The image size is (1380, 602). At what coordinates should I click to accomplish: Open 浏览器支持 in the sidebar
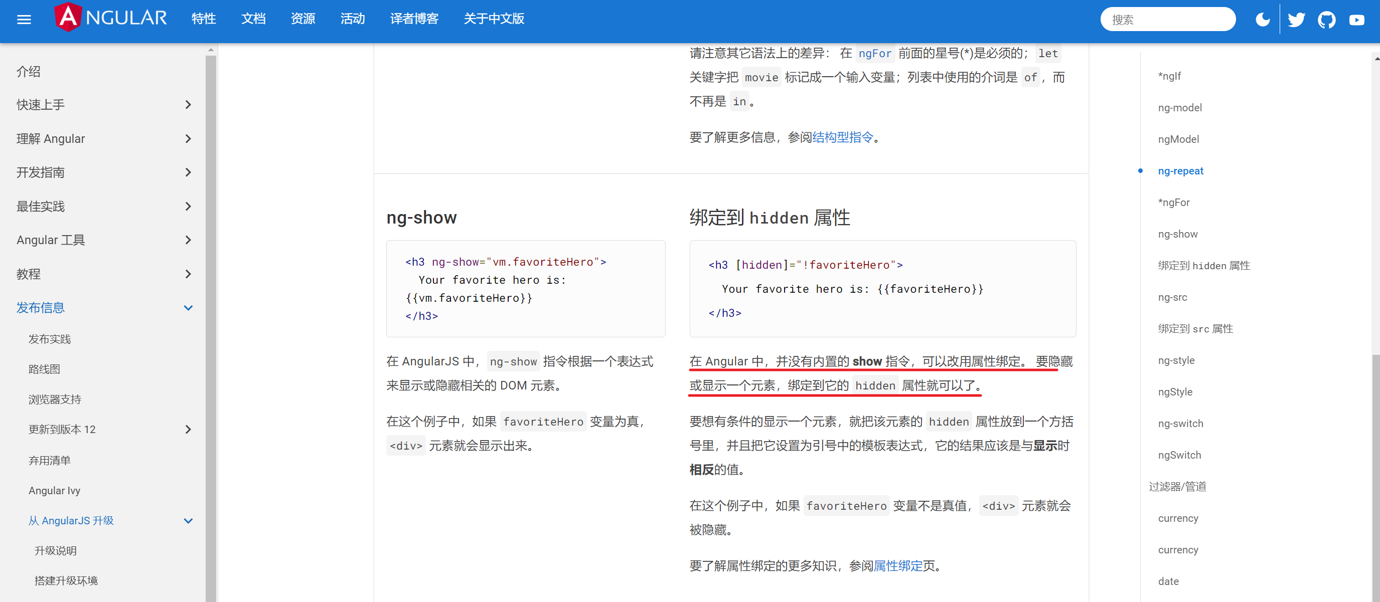click(55, 399)
